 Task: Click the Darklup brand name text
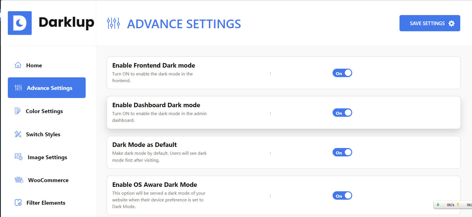click(66, 23)
